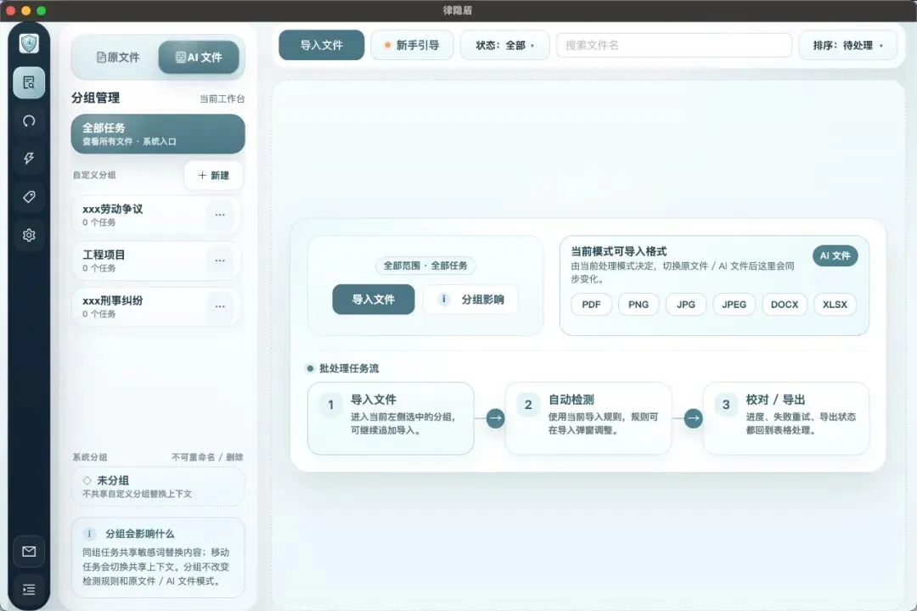Click the arrow icon between steps 1 and 2

tap(495, 418)
